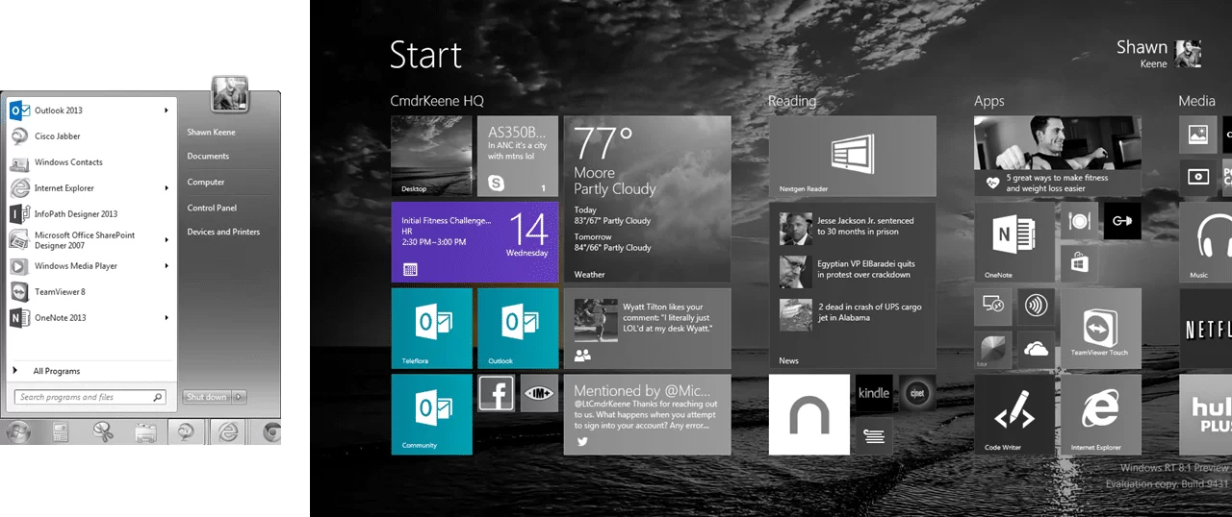Open the Skype tile showing AS350B message

518,157
